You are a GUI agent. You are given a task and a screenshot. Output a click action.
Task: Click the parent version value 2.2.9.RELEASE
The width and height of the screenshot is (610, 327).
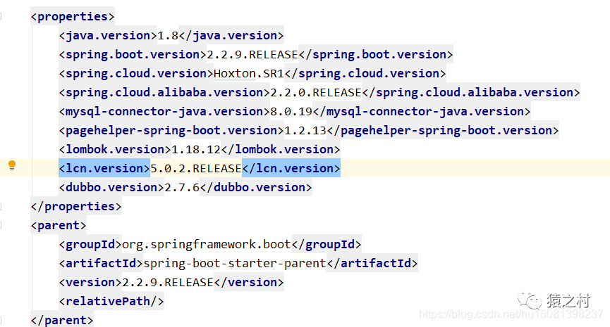(x=168, y=283)
